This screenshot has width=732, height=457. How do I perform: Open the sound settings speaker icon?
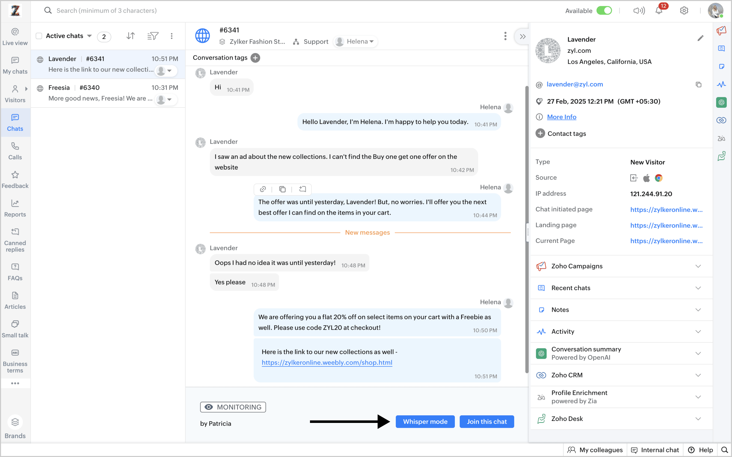tap(639, 11)
